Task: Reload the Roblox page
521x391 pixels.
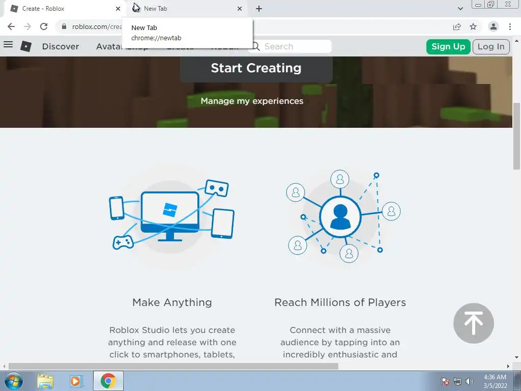Action: click(44, 26)
